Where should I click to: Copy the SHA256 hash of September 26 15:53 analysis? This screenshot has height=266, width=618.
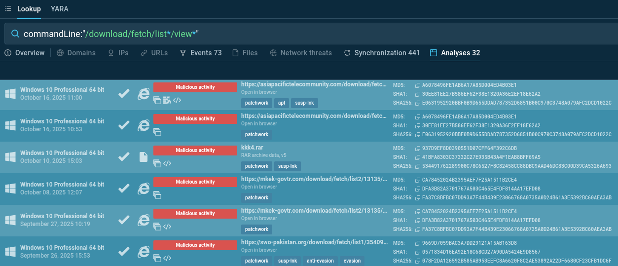click(418, 261)
